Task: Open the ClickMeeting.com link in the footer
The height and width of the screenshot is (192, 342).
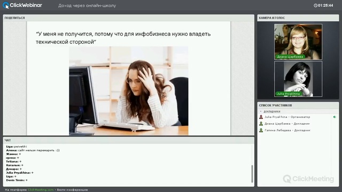Action: point(41,190)
